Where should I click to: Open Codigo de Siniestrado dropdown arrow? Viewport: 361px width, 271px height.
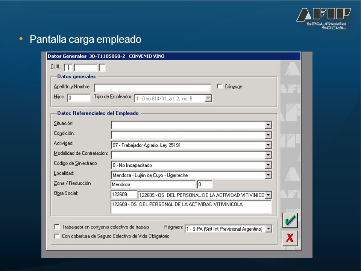tap(268, 165)
